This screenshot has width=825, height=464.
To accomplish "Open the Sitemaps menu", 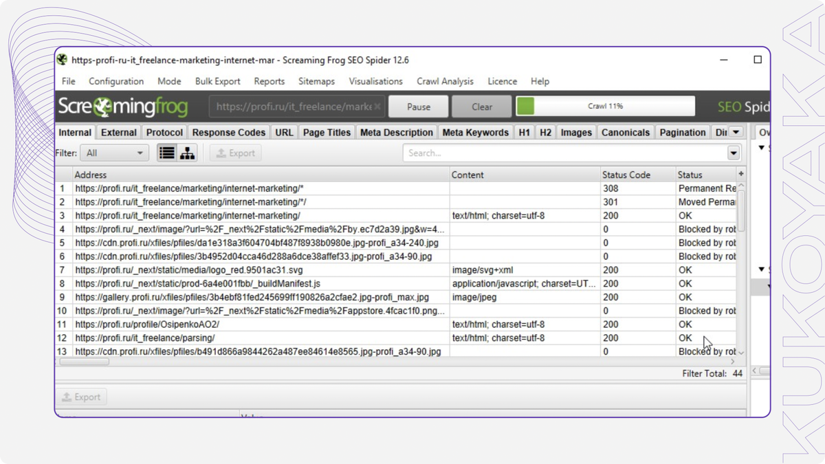I will coord(316,81).
